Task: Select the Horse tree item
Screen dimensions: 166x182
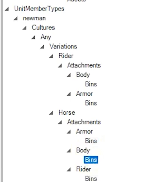Action: click(67, 113)
